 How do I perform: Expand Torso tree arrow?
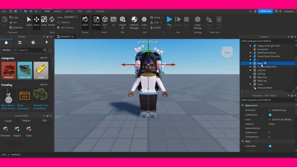coord(250,84)
